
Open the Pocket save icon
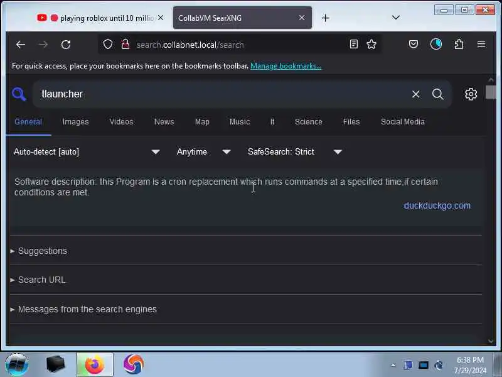point(414,44)
